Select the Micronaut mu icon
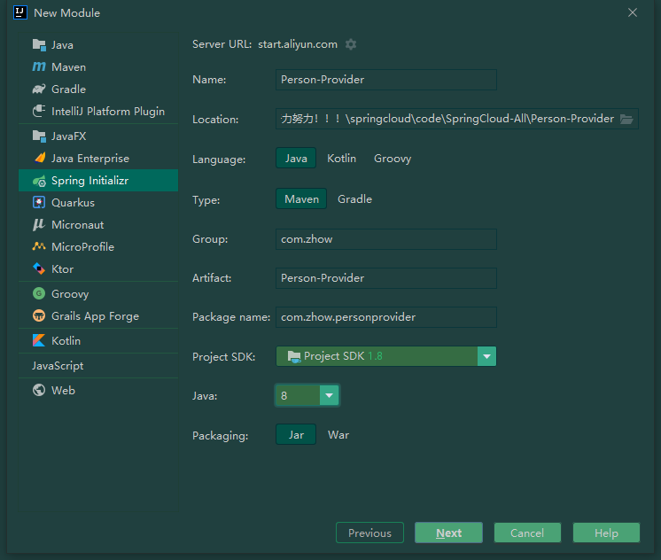The width and height of the screenshot is (661, 560). pyautogui.click(x=39, y=225)
